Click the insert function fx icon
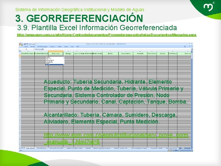 click(43, 49)
